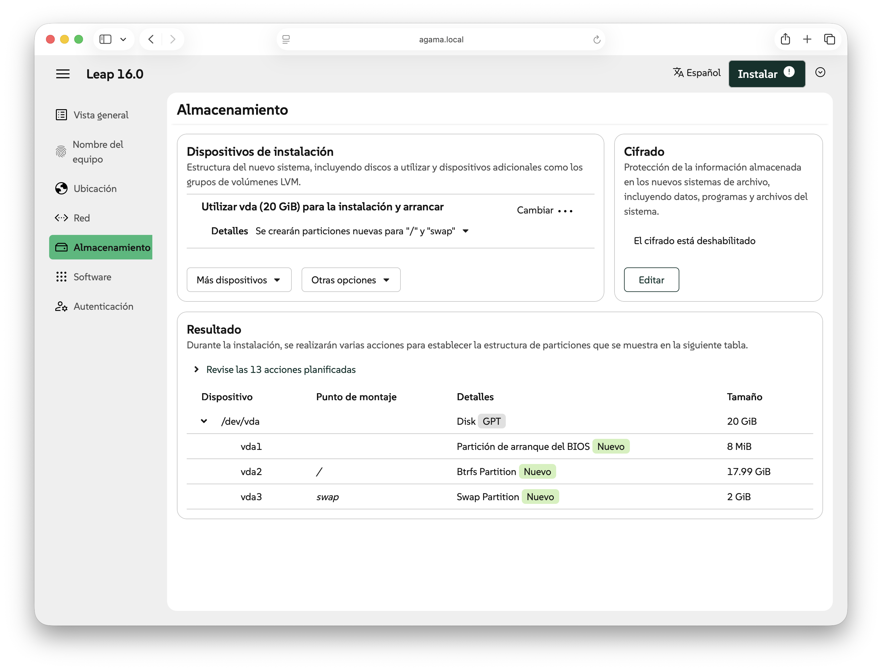Viewport: 882px width, 671px height.
Task: Click the circled chevron options icon top right
Action: click(820, 72)
